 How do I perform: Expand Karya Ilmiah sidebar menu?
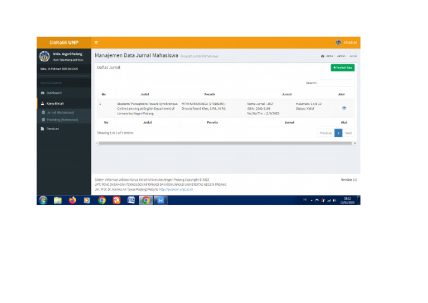pos(64,104)
